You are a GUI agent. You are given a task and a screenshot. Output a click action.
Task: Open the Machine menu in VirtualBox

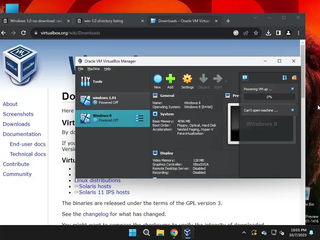tap(93, 69)
